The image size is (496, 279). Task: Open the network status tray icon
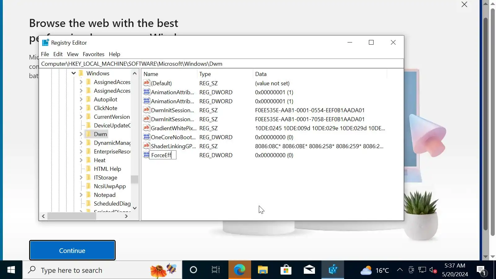tap(422, 270)
